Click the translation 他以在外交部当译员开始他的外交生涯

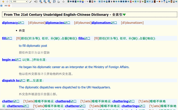(46, 74)
